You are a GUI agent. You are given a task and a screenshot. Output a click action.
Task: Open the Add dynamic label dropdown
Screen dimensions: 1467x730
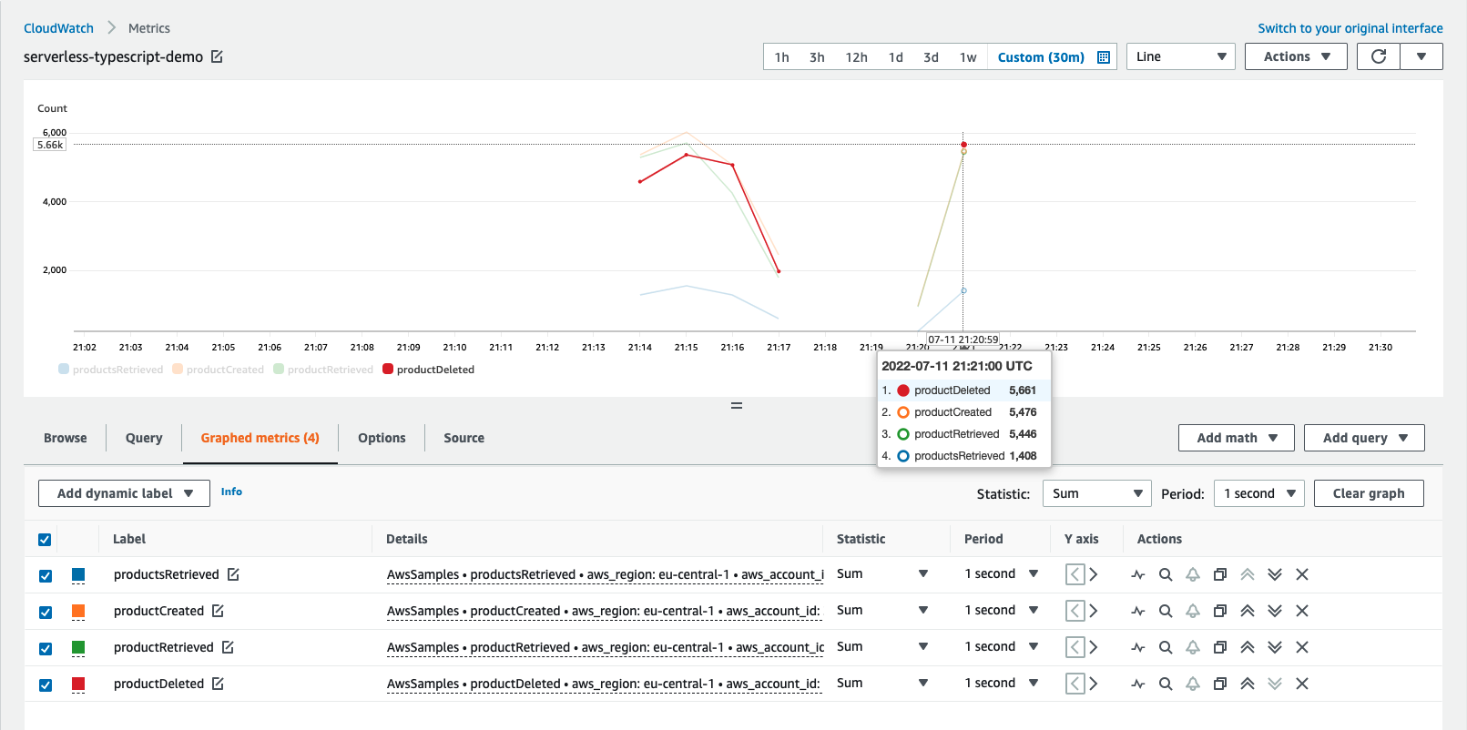124,493
